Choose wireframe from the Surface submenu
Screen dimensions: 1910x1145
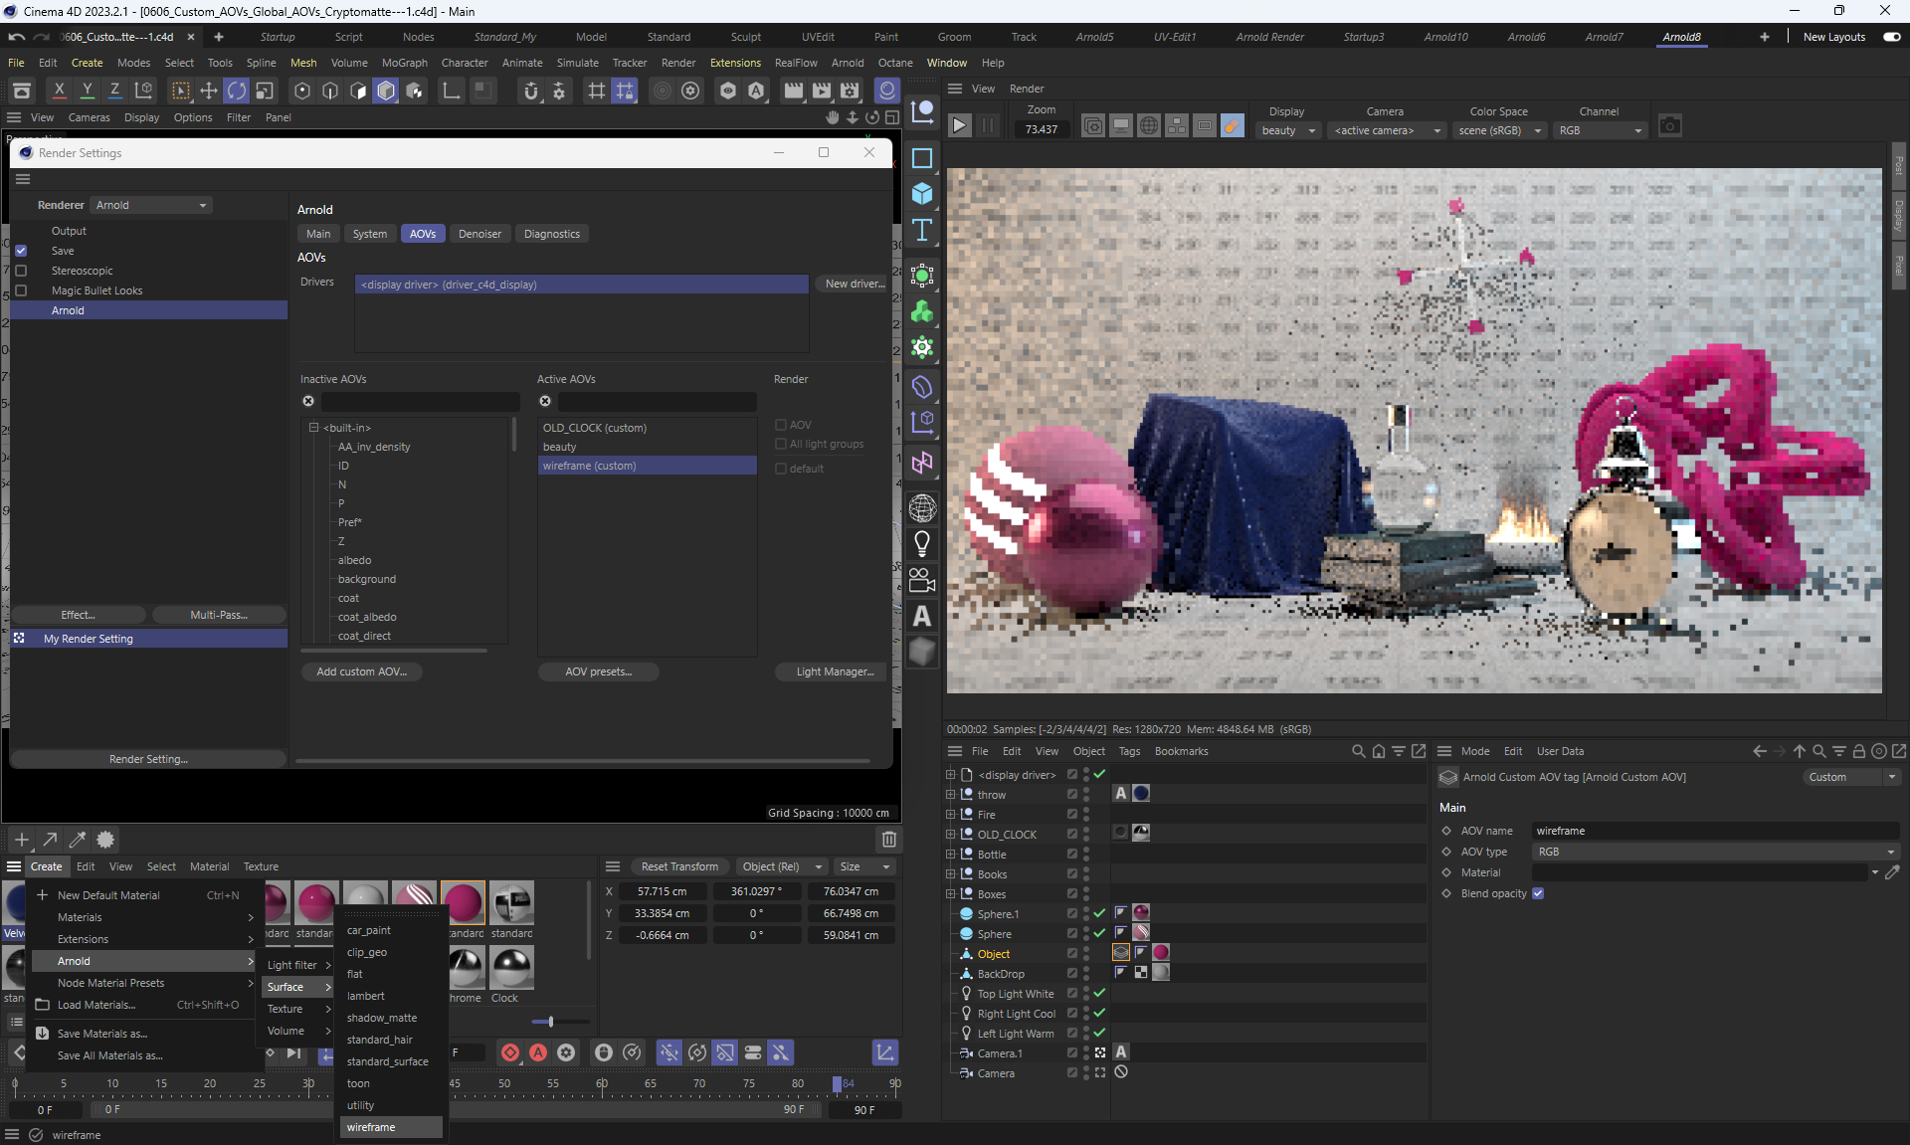[372, 1127]
